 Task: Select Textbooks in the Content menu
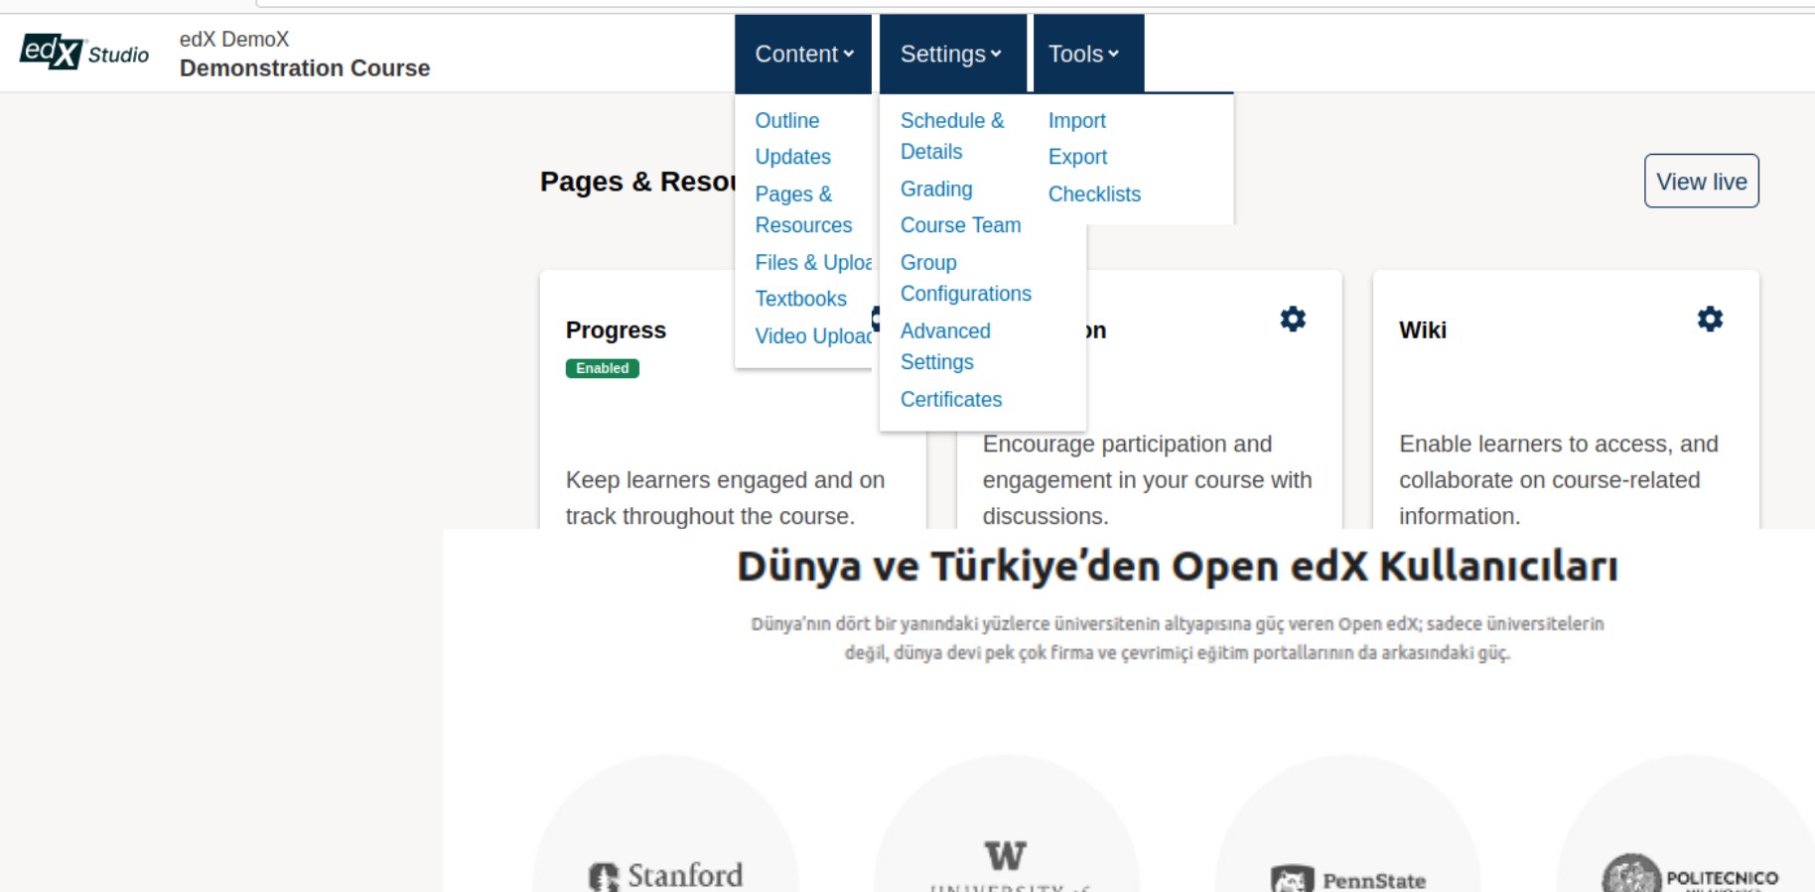tap(801, 299)
